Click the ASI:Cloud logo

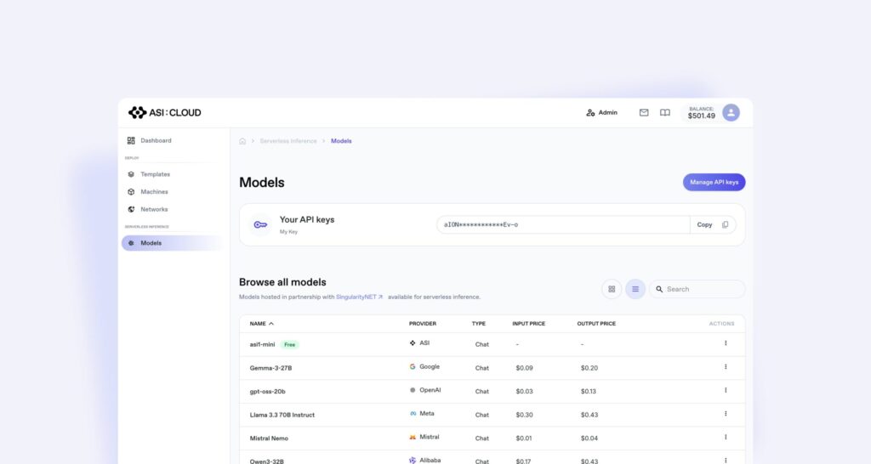pyautogui.click(x=164, y=112)
